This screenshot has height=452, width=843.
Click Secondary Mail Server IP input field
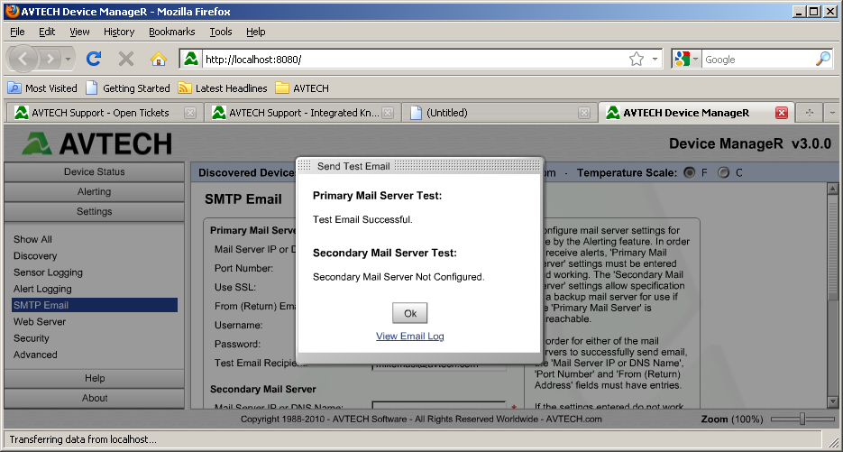(439, 407)
